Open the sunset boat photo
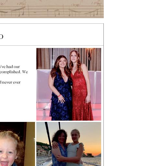This screenshot has width=166, height=166. (x=69, y=144)
